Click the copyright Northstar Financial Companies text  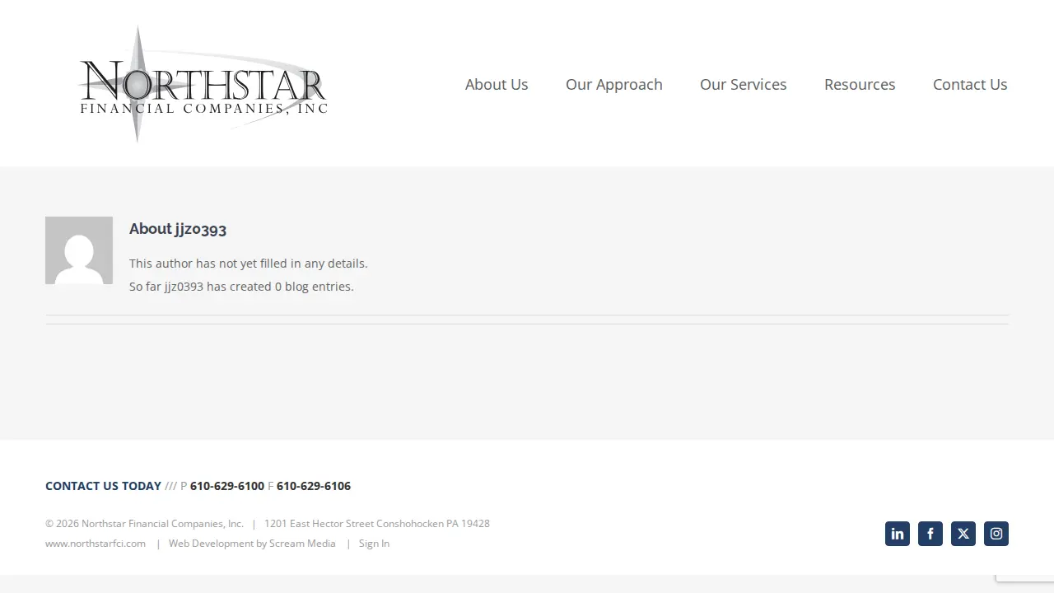click(x=144, y=524)
